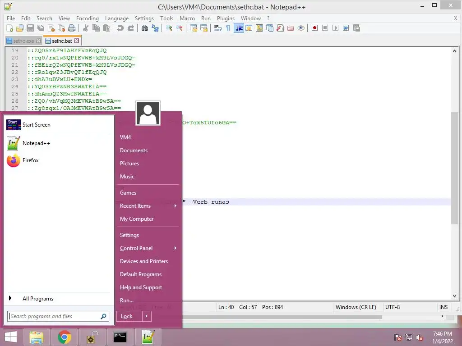Start macro recording with the red dot
Viewport: 462px width, 346px height.
click(x=314, y=28)
